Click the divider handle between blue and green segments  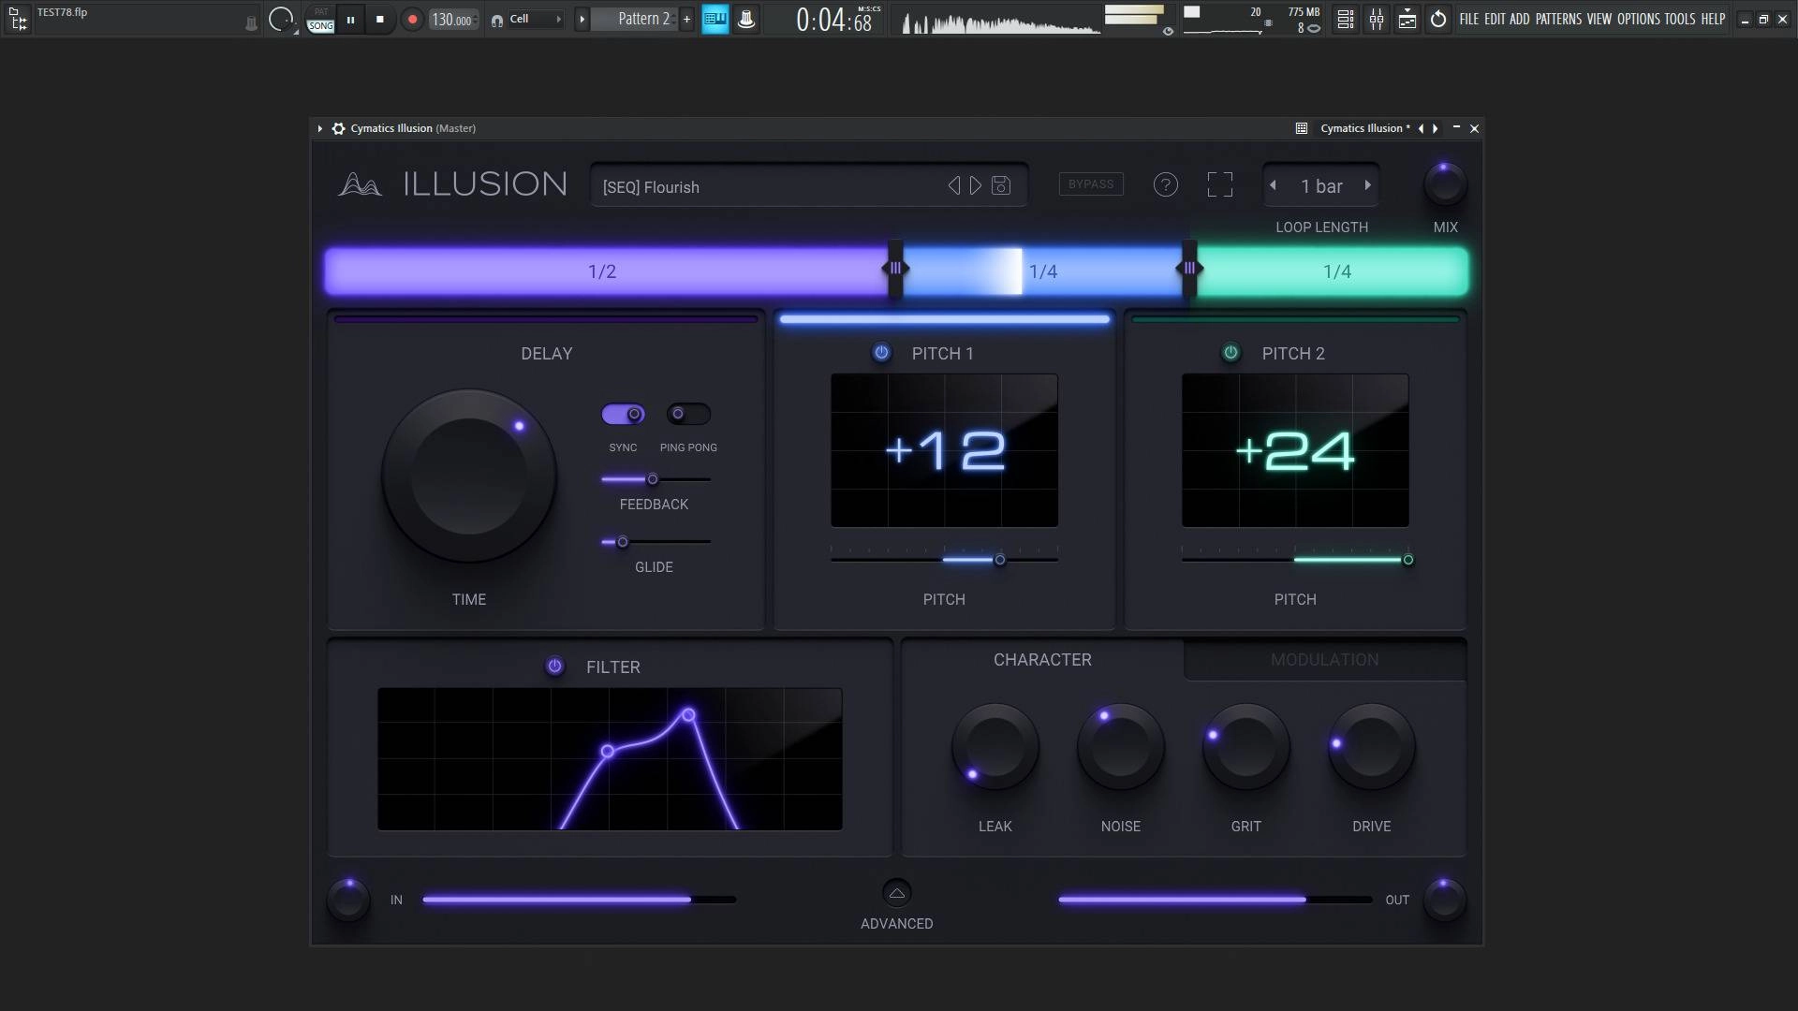[1189, 269]
